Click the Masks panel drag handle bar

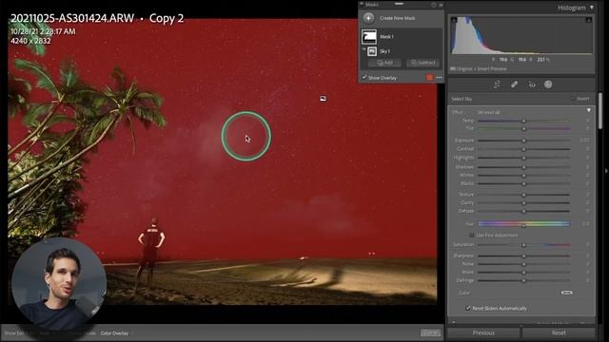pos(399,4)
